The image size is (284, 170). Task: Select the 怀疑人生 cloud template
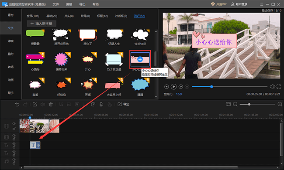114,35
